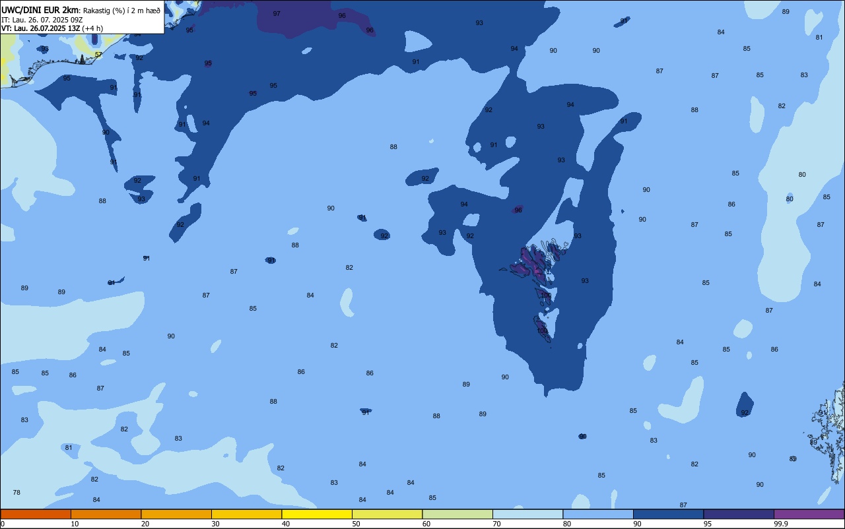Pick the 50–60 yellow-green legend segment
This screenshot has width=845, height=529.
tap(387, 514)
